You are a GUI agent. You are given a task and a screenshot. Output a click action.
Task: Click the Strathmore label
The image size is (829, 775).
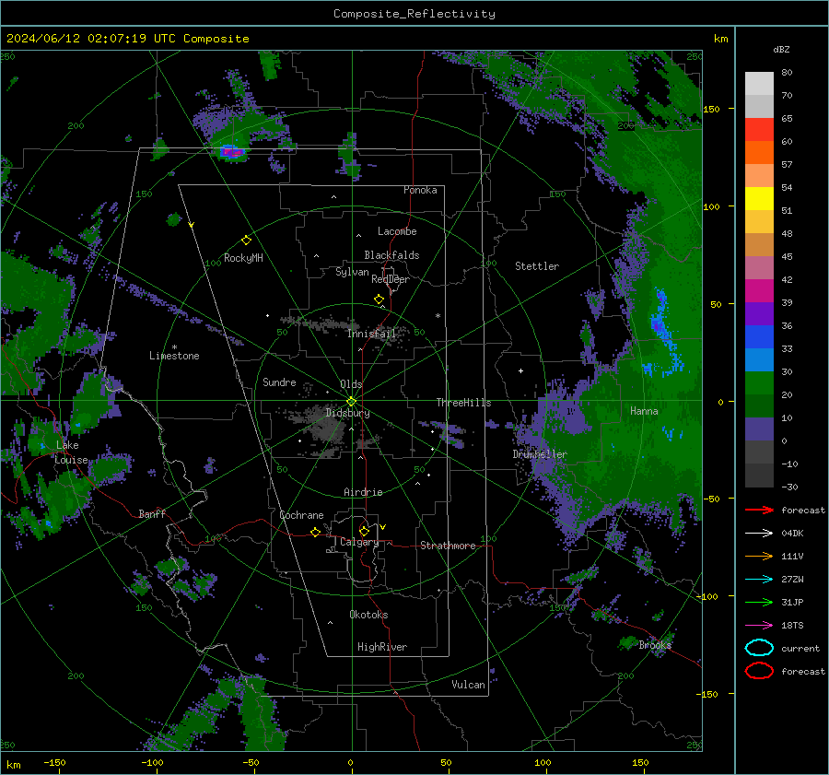[448, 546]
